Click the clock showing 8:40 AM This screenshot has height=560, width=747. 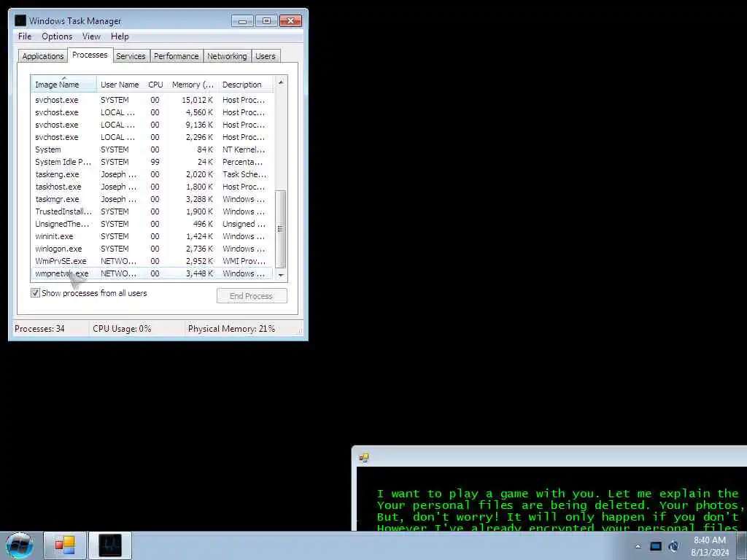709,540
